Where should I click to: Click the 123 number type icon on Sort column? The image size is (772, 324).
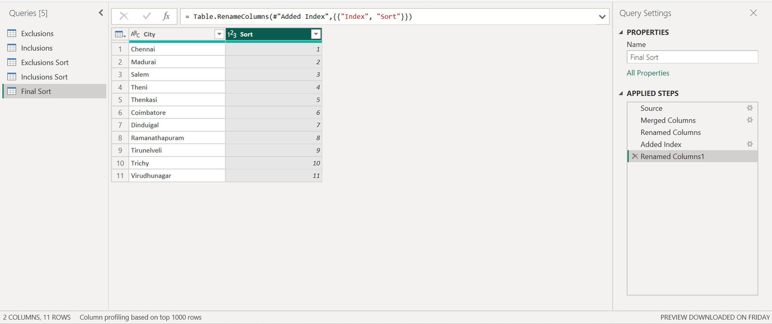[x=232, y=34]
